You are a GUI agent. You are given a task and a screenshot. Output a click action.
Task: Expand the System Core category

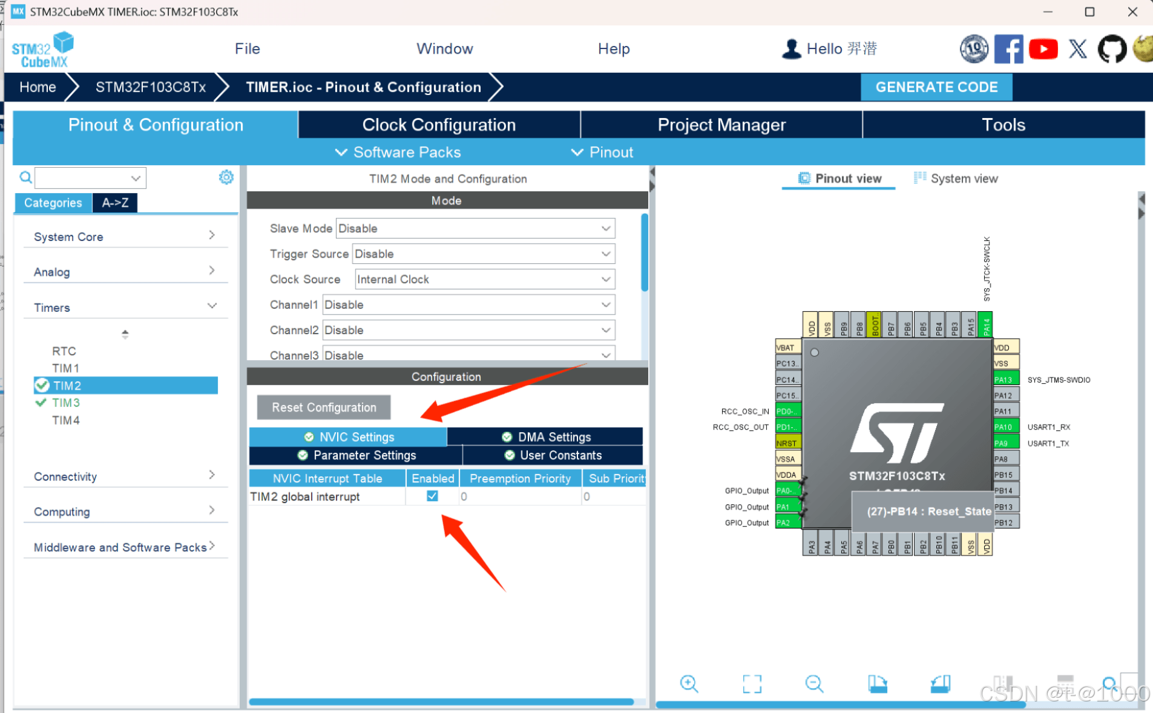[125, 237]
